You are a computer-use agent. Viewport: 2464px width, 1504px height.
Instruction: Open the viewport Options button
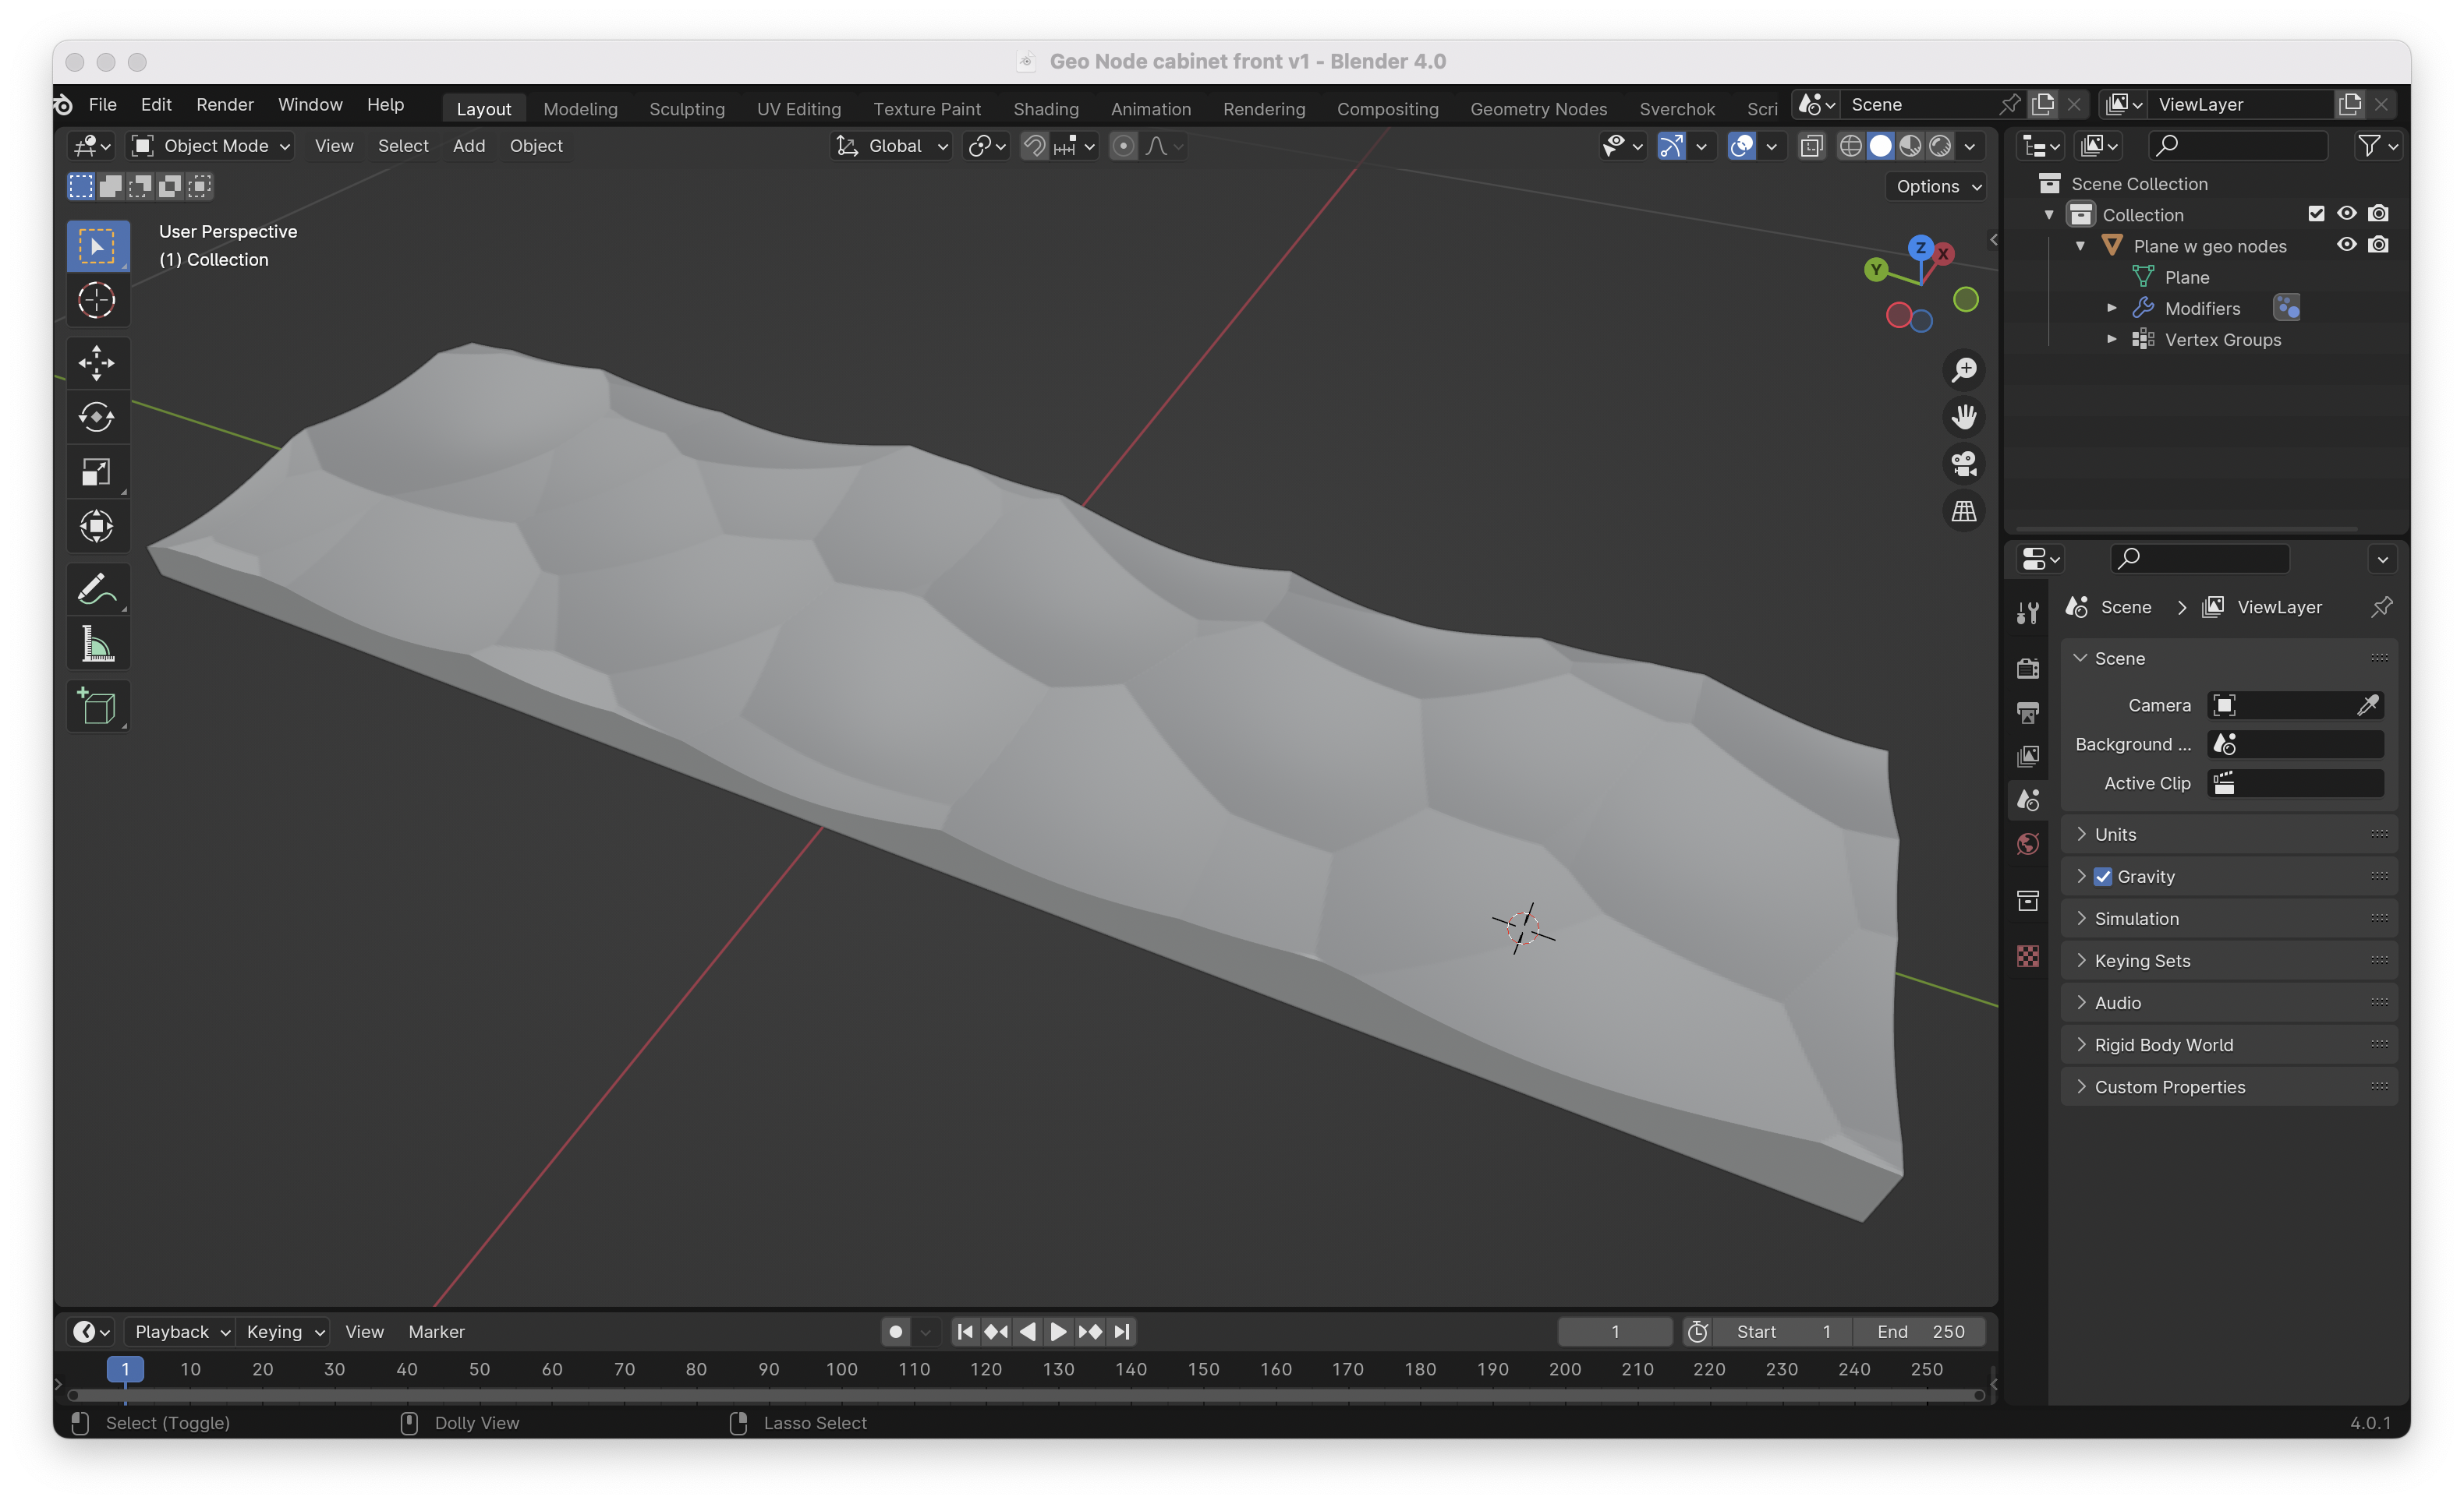point(1938,186)
